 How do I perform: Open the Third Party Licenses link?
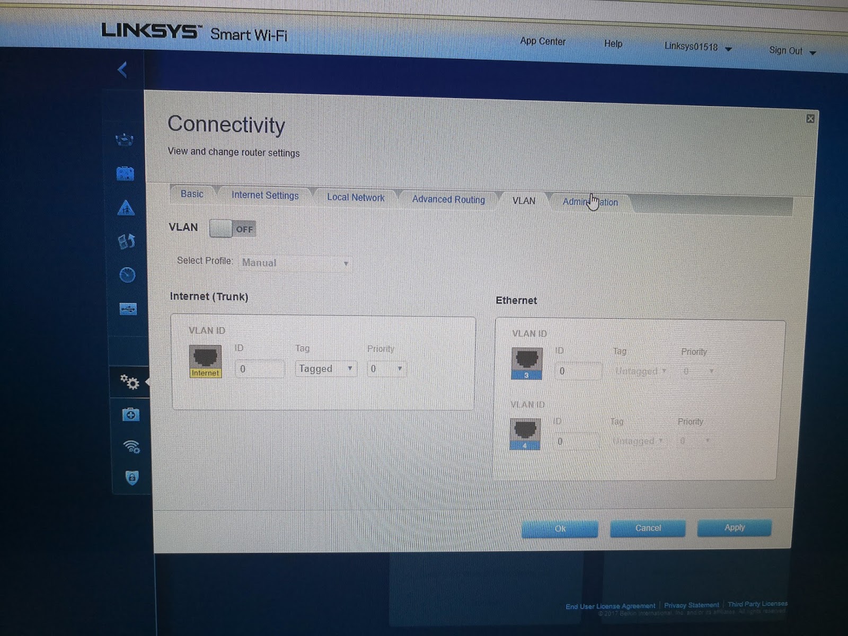pyautogui.click(x=757, y=604)
